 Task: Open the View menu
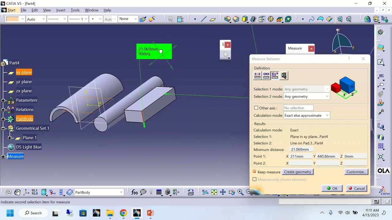click(x=47, y=10)
